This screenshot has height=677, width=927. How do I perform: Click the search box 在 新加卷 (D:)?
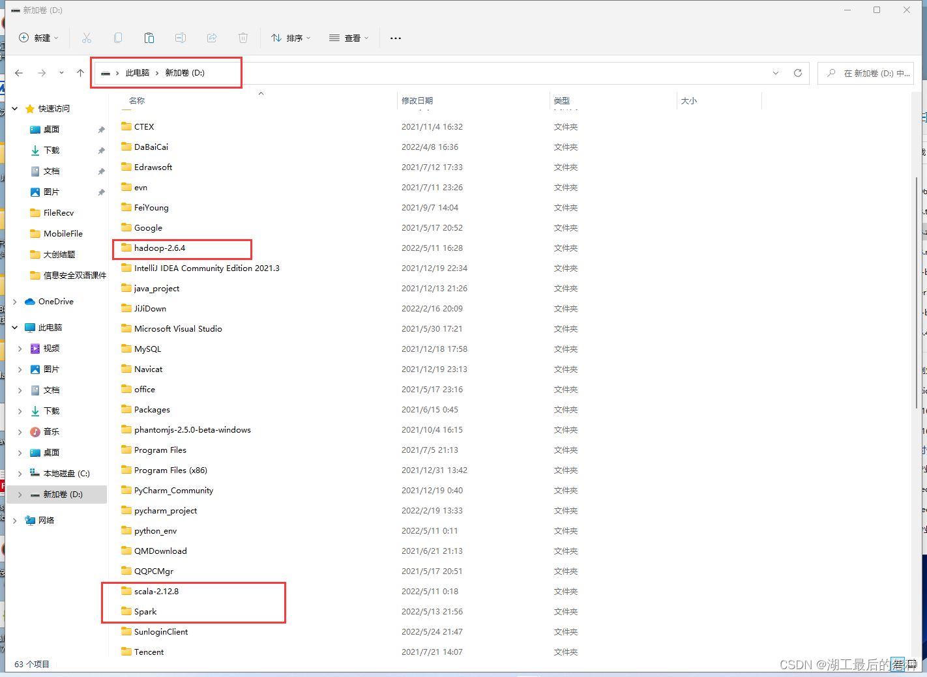tap(866, 73)
